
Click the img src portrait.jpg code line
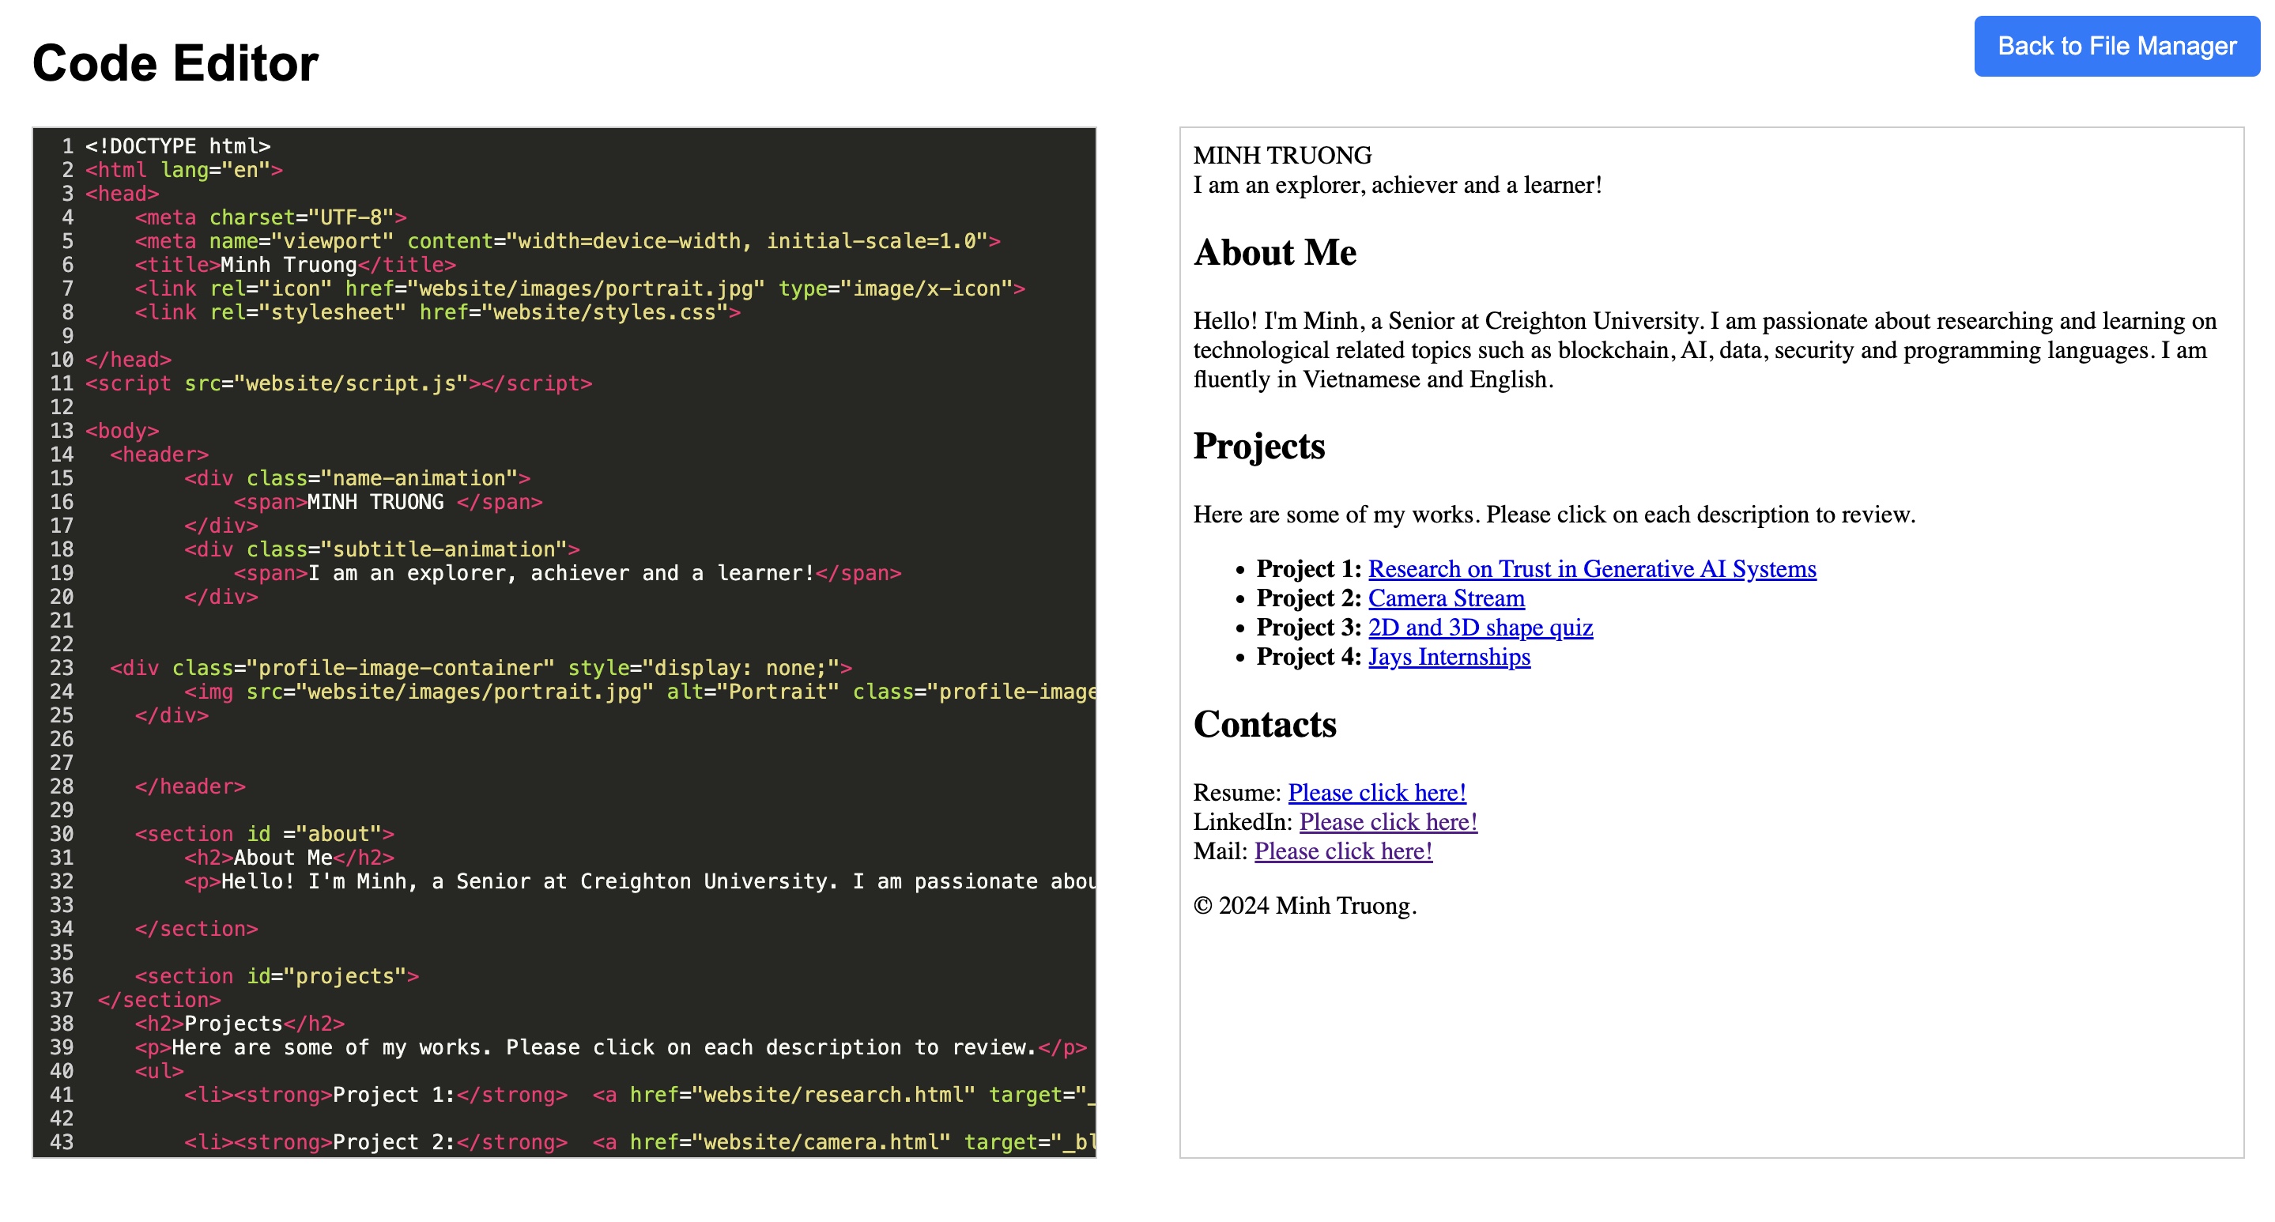coord(639,692)
